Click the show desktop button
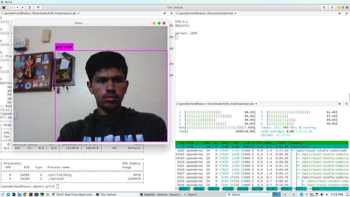 pos(347,195)
